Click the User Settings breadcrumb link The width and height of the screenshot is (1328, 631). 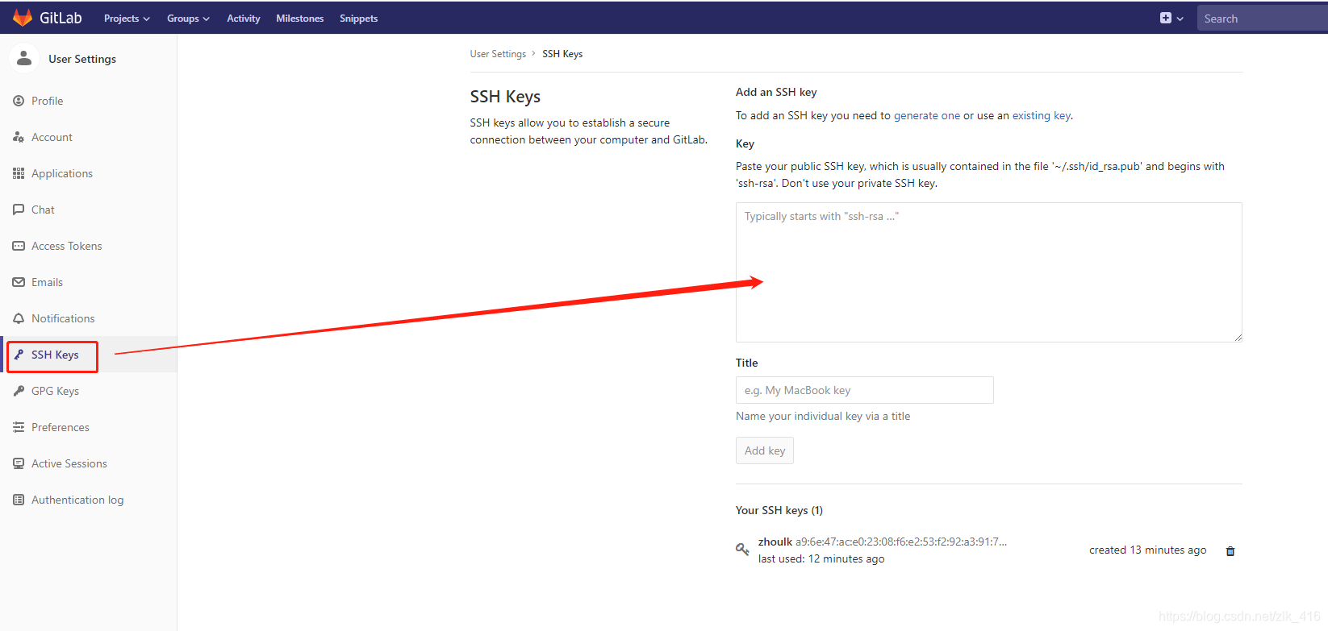[x=498, y=54]
